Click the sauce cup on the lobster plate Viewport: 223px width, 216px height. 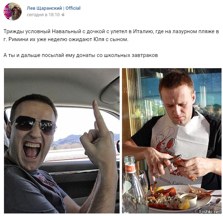188,198
